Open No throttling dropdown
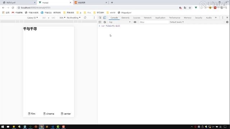Image resolution: width=230 pixels, height=129 pixels. point(73,18)
